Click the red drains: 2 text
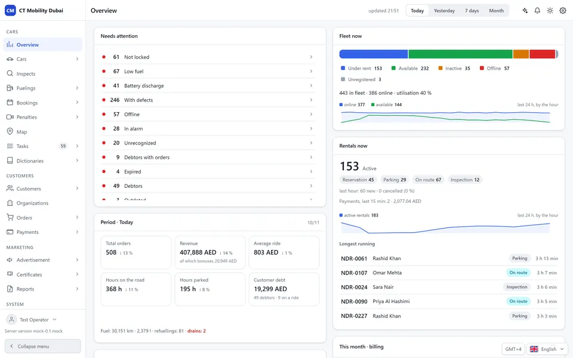 196,331
